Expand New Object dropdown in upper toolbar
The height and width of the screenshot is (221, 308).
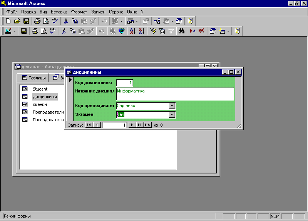point(172,21)
